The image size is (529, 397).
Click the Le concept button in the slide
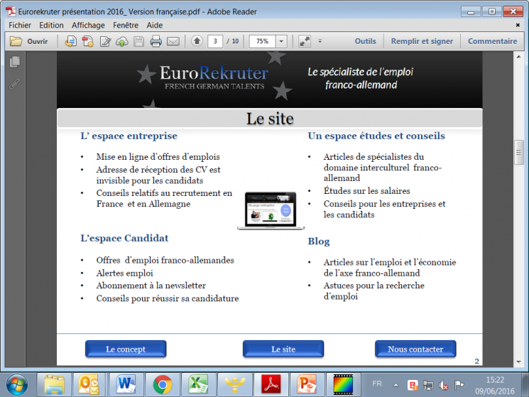tap(126, 349)
